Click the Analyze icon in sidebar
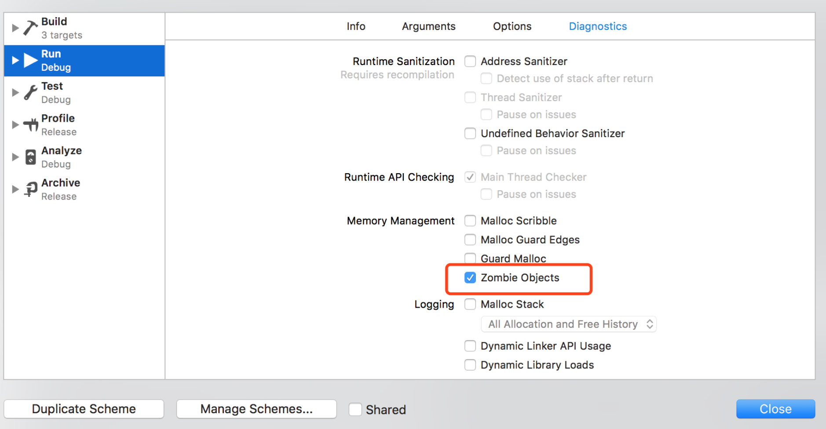Image resolution: width=826 pixels, height=429 pixels. click(x=30, y=157)
